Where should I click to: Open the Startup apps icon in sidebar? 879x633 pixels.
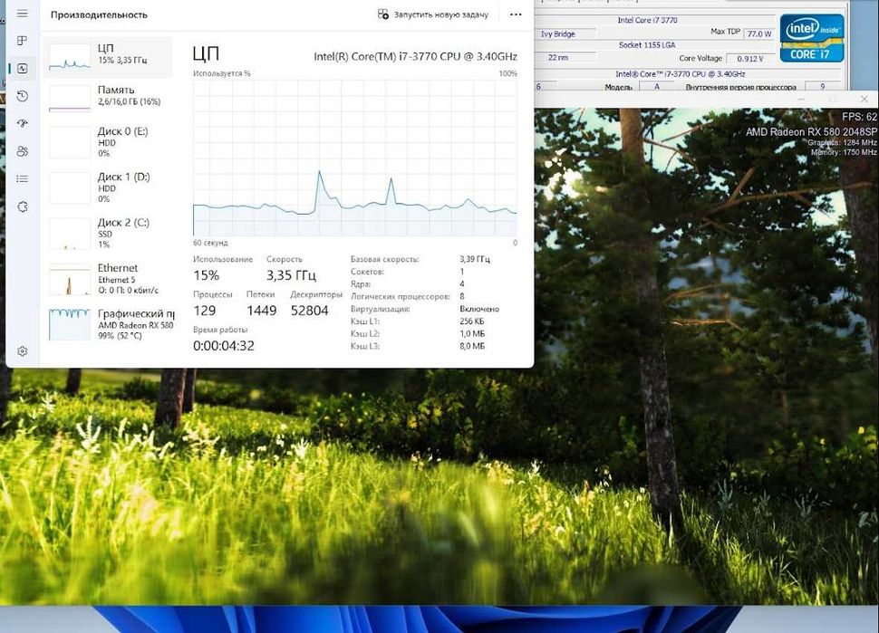(23, 123)
